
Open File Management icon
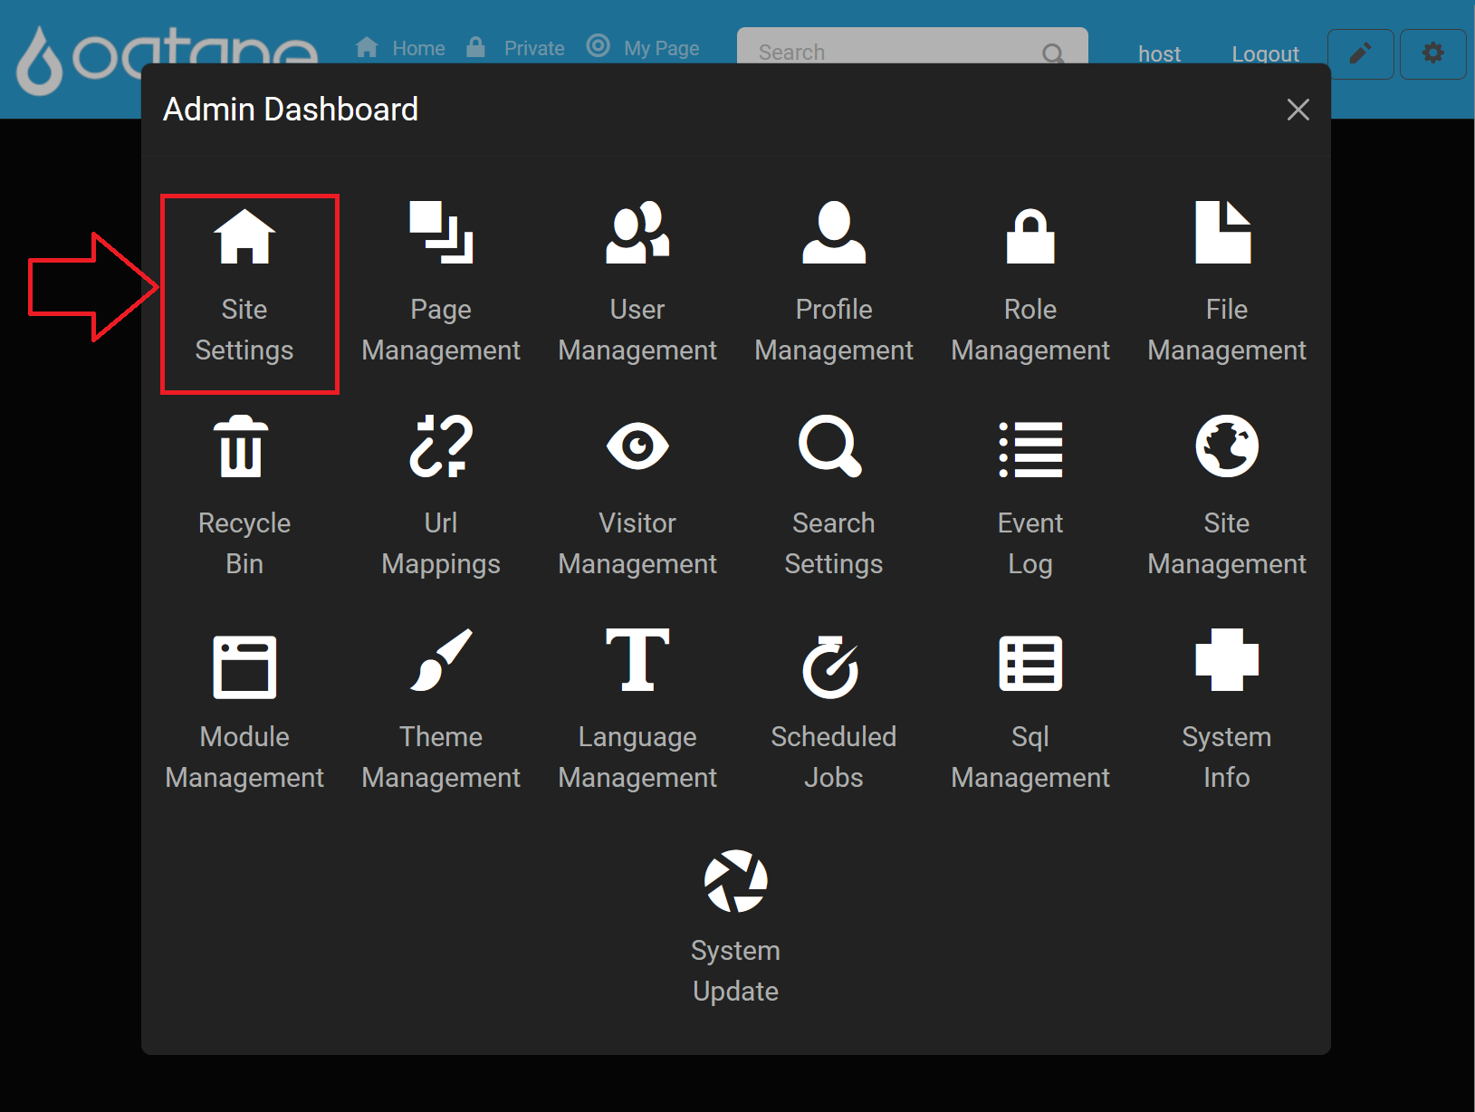(x=1223, y=233)
